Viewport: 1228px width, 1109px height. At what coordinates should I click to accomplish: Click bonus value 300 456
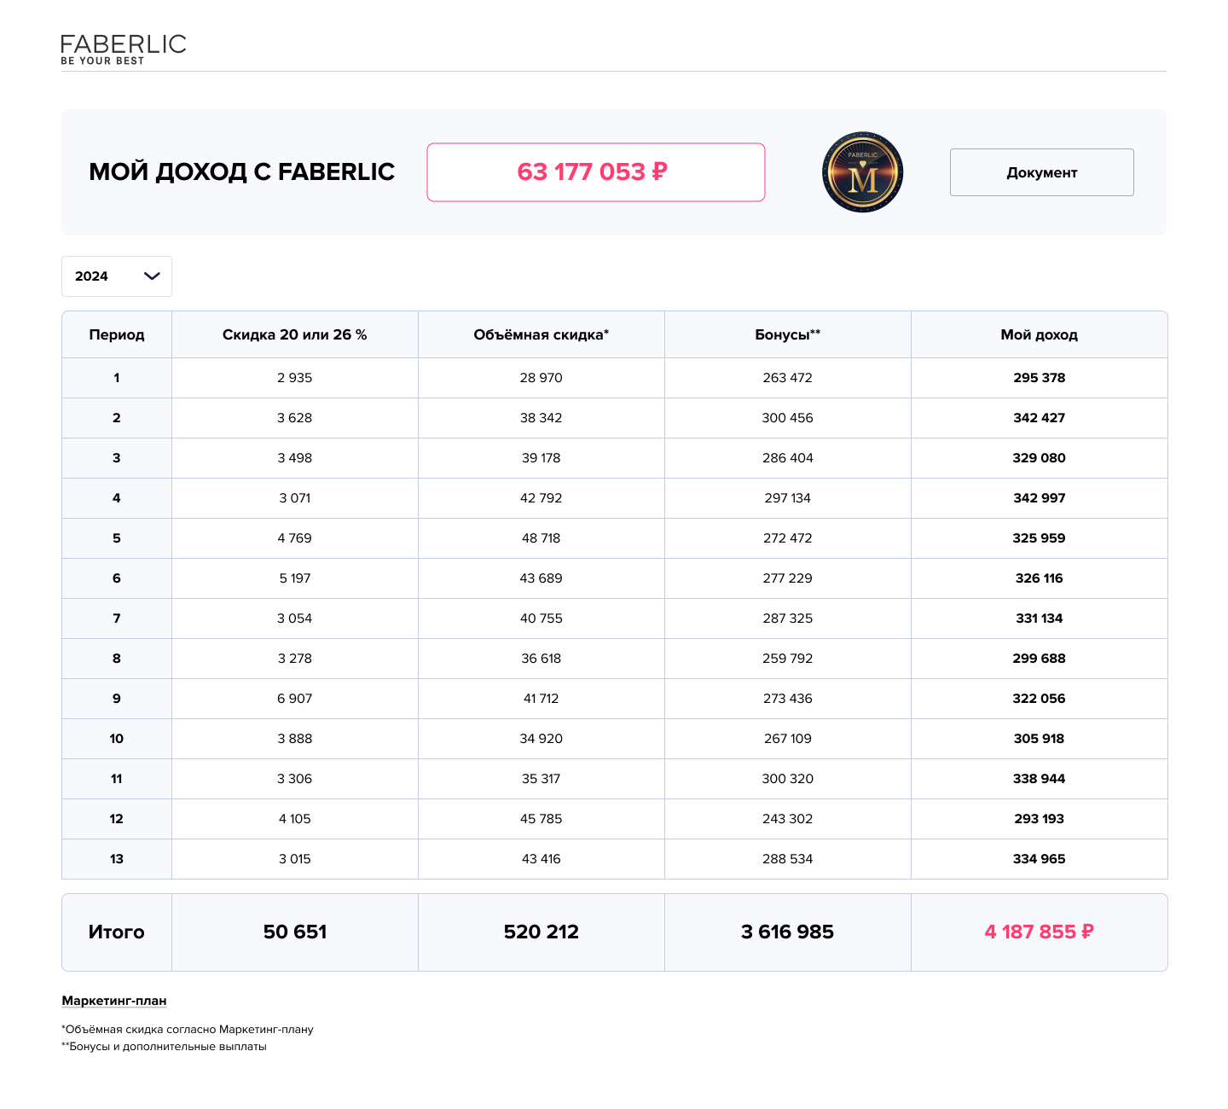(788, 418)
